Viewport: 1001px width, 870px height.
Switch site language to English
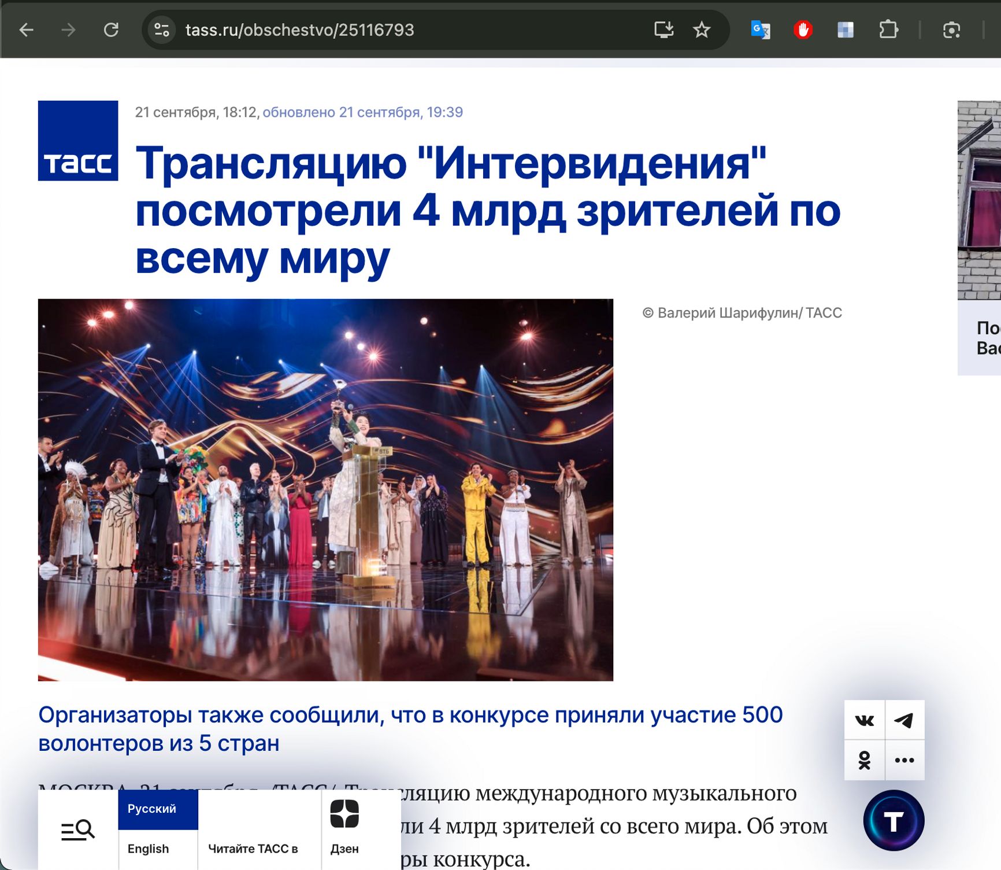coord(149,849)
